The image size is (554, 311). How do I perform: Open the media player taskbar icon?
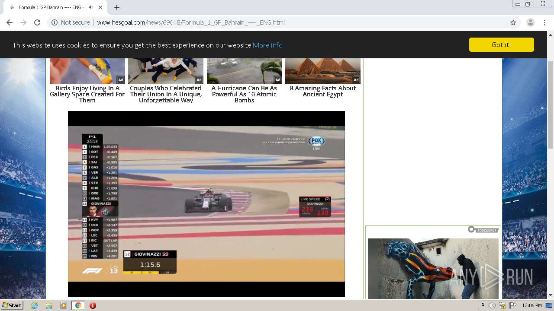[x=64, y=305]
